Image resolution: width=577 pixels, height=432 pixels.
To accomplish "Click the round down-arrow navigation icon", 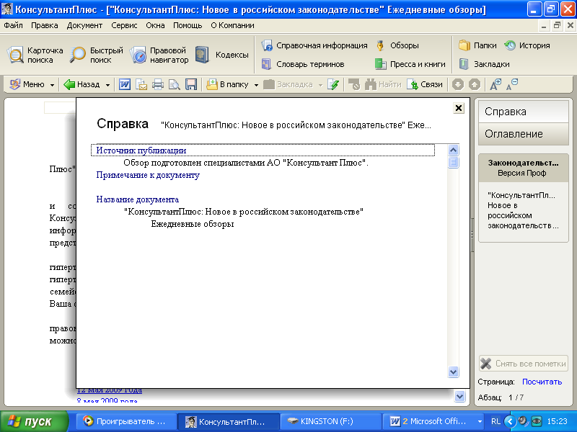I will [x=458, y=84].
